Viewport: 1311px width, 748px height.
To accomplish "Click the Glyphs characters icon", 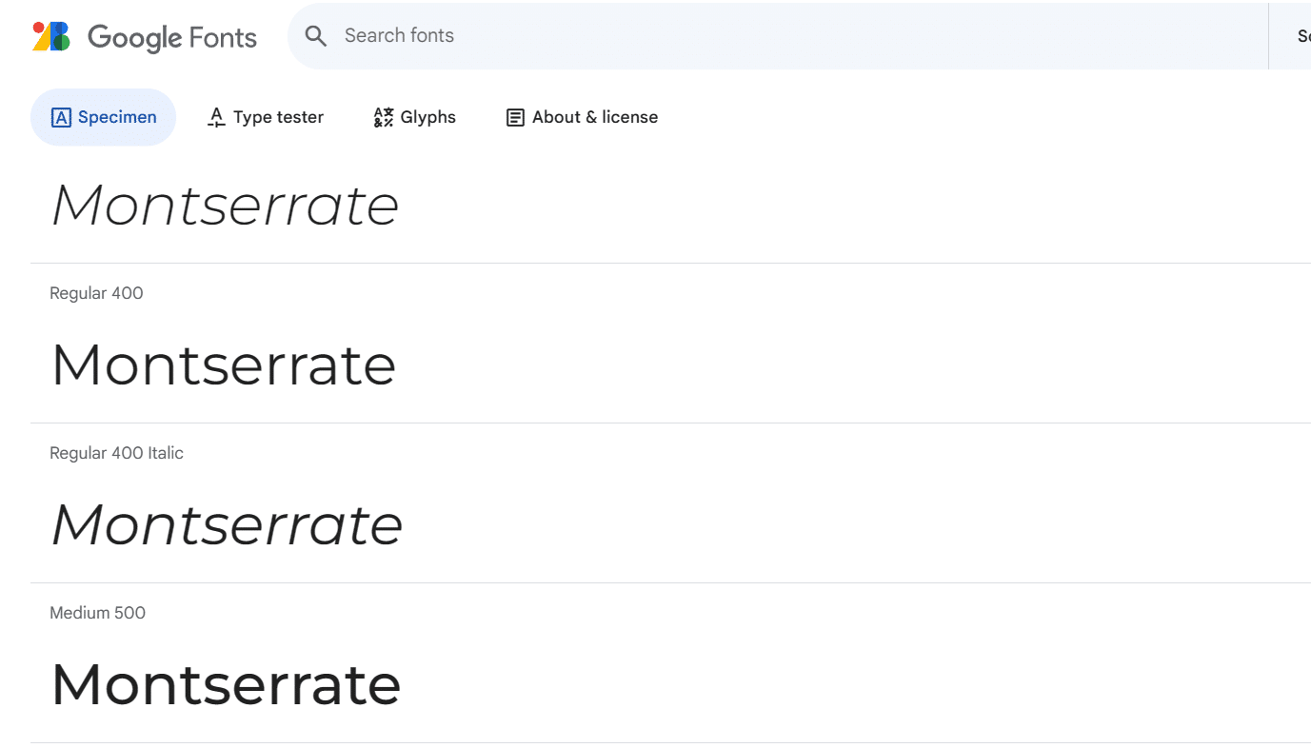I will click(383, 118).
